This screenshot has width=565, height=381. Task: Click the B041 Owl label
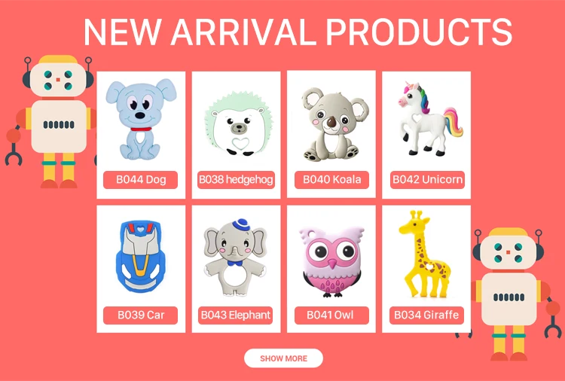coord(331,315)
